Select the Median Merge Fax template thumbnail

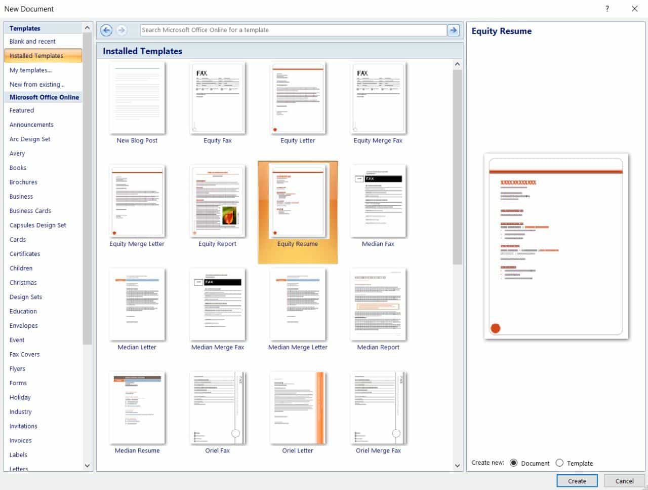click(218, 305)
